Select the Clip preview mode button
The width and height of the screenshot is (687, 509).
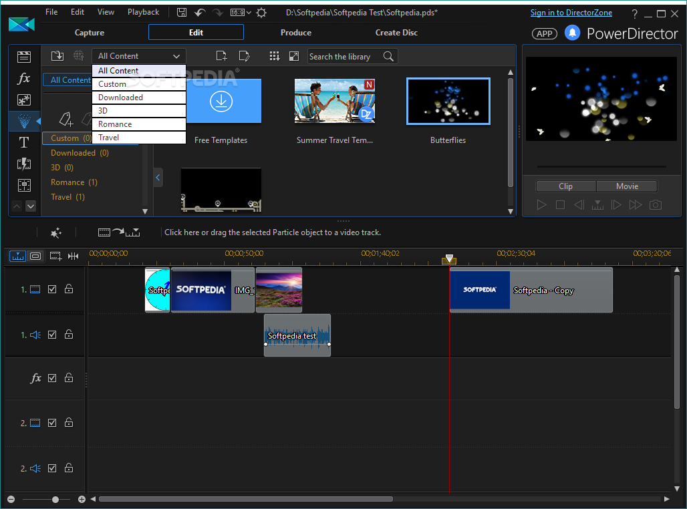coord(565,186)
